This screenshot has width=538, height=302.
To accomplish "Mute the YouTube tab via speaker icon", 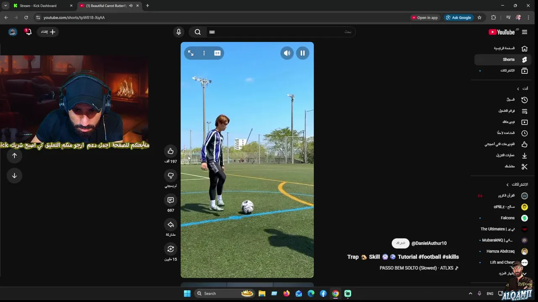I will pyautogui.click(x=131, y=6).
